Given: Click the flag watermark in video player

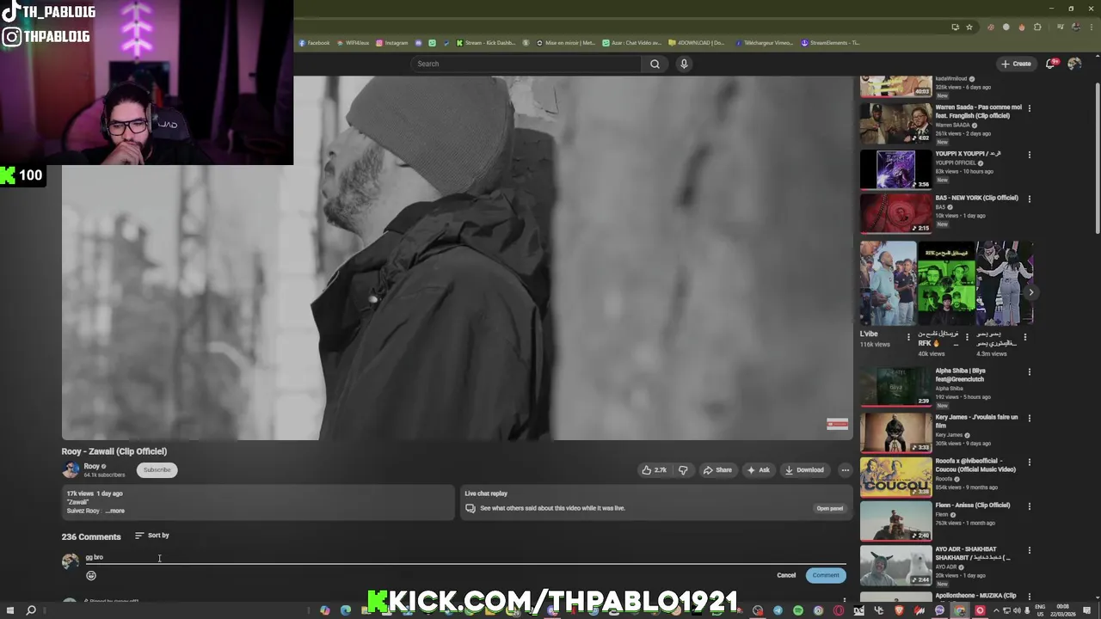Looking at the screenshot, I should click(837, 424).
